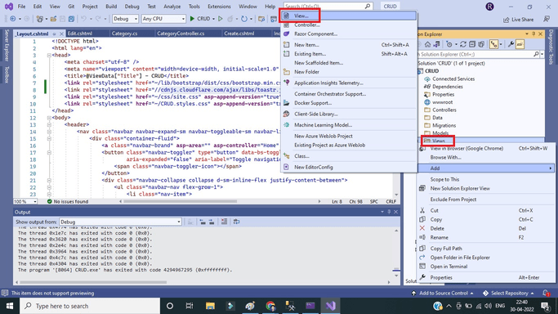Click the Home icon in Solution Explorer toolbar
558x314 pixels.
[427, 44]
